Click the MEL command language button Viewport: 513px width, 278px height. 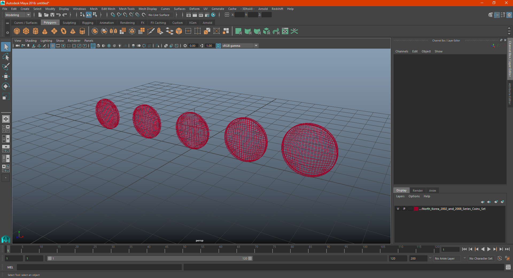click(x=10, y=267)
